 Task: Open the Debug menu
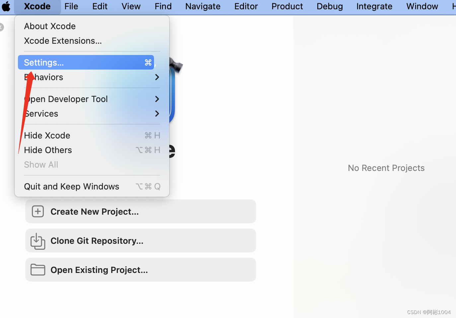[330, 6]
